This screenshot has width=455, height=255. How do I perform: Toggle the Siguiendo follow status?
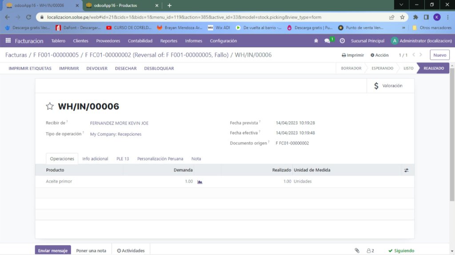pos(401,251)
